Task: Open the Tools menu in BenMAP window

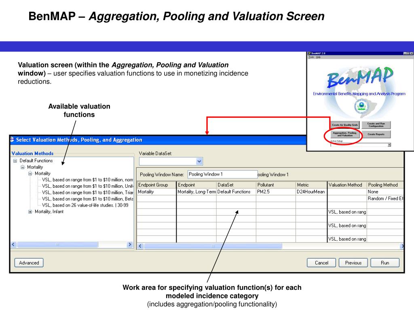Action: [311, 57]
